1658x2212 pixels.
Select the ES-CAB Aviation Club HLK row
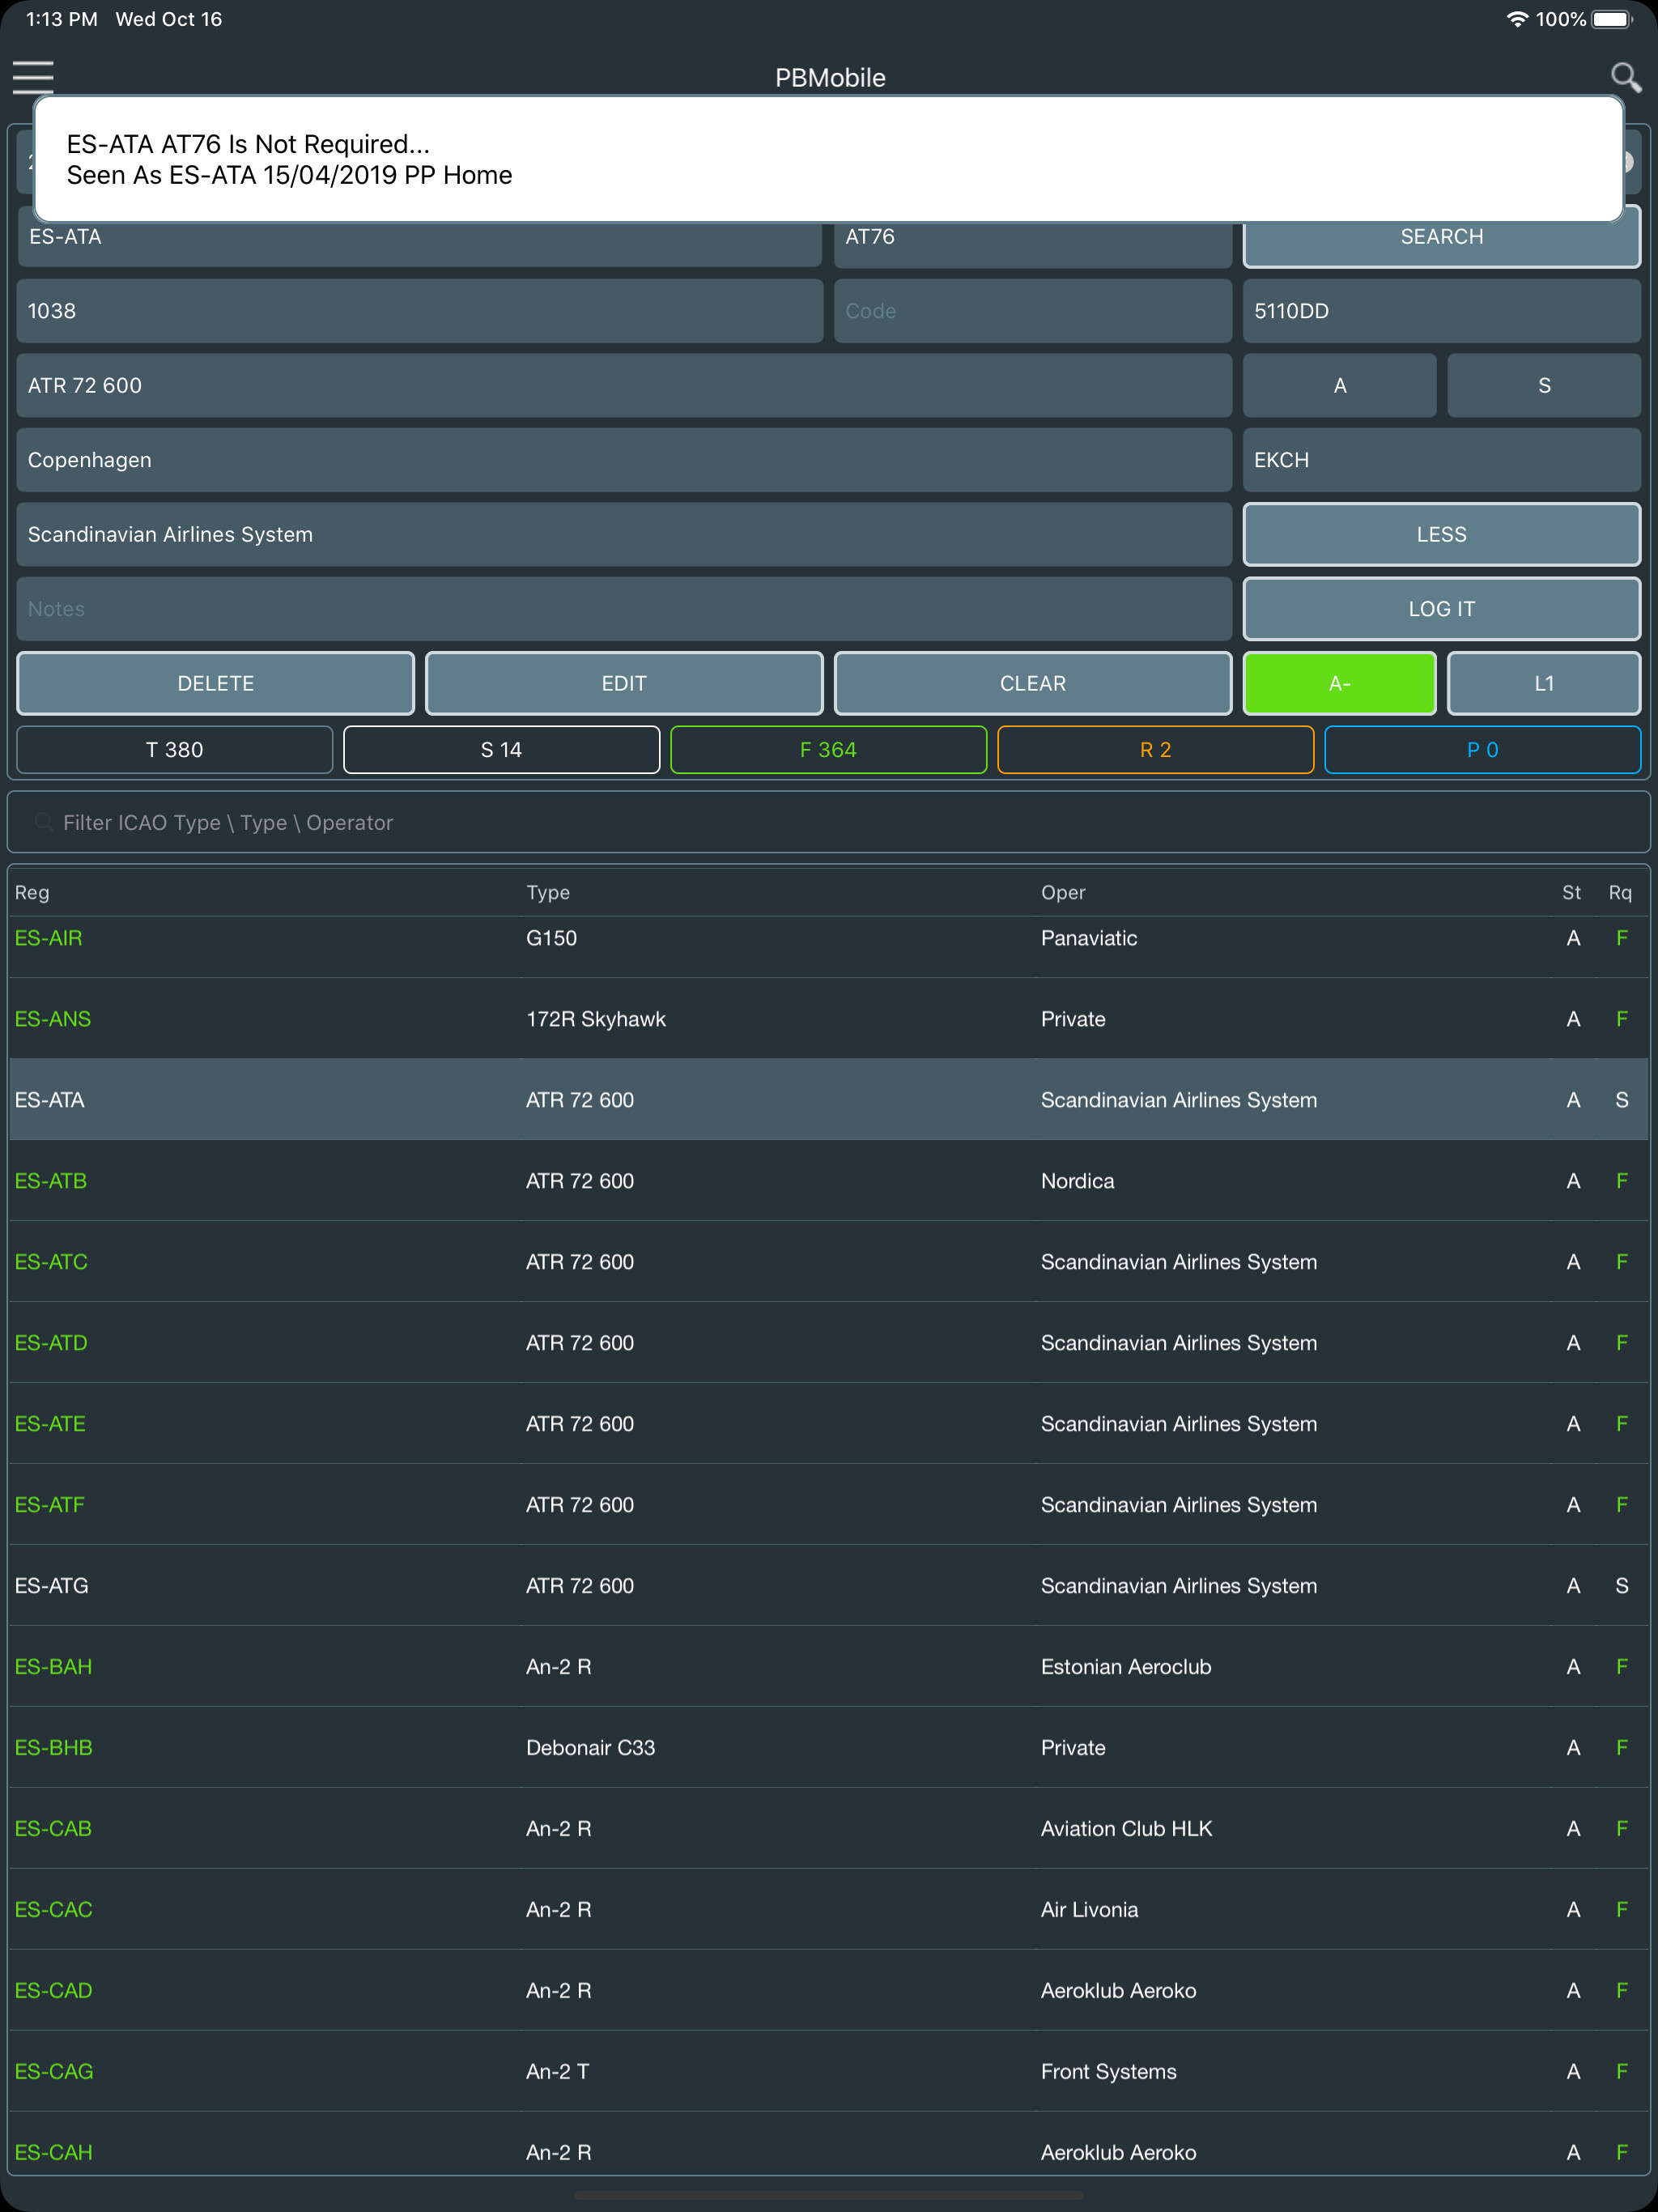point(828,1829)
